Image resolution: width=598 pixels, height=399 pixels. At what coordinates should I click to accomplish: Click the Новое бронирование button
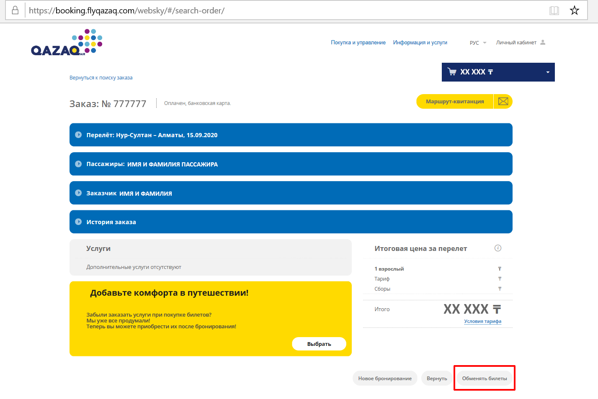pyautogui.click(x=385, y=378)
